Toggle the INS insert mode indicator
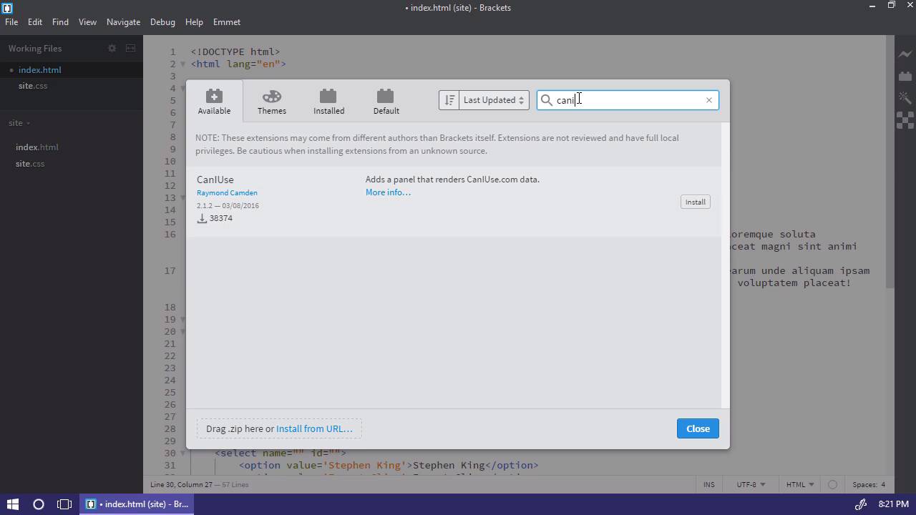The width and height of the screenshot is (916, 515). pyautogui.click(x=708, y=484)
